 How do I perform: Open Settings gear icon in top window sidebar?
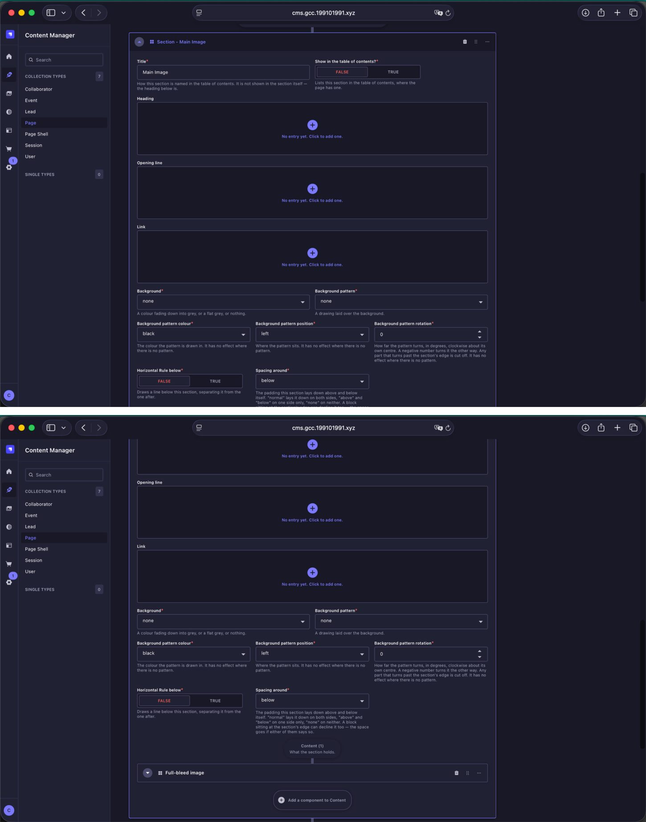coord(9,167)
